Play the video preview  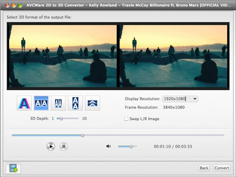coord(51,146)
